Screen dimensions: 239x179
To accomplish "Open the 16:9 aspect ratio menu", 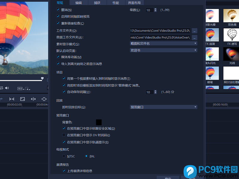I will click(x=21, y=88).
